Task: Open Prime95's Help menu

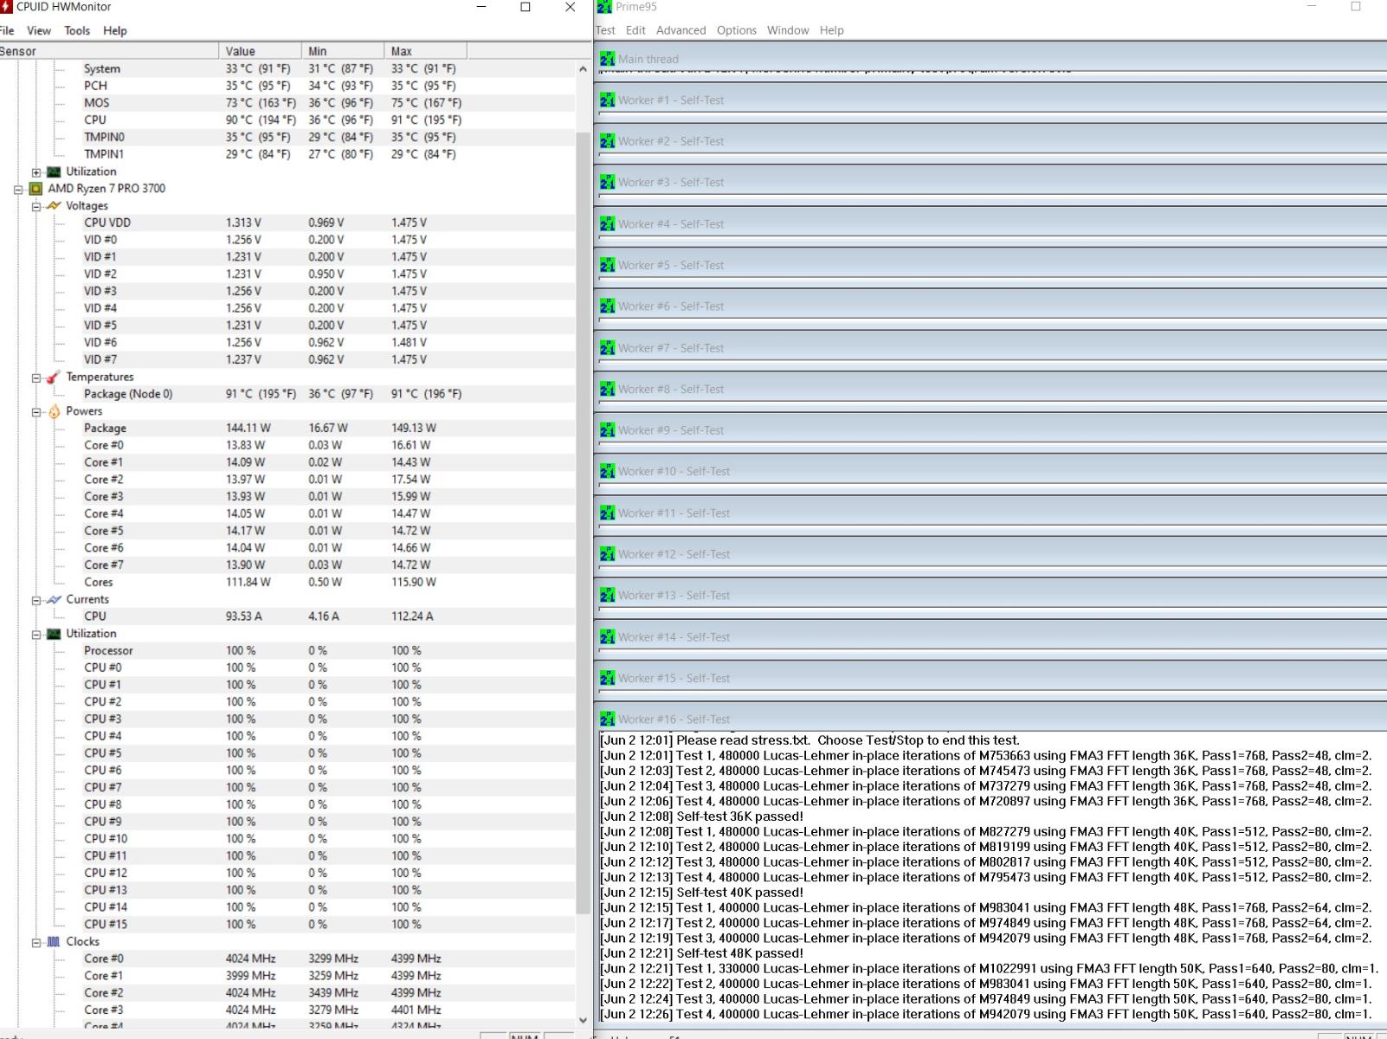Action: [832, 30]
